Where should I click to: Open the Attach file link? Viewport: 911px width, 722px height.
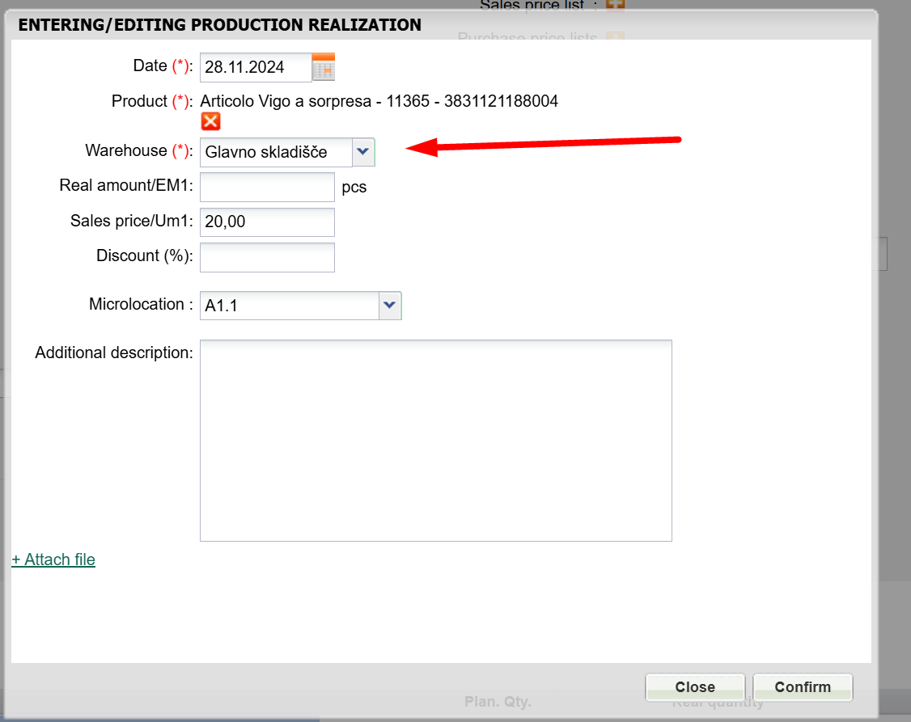53,559
